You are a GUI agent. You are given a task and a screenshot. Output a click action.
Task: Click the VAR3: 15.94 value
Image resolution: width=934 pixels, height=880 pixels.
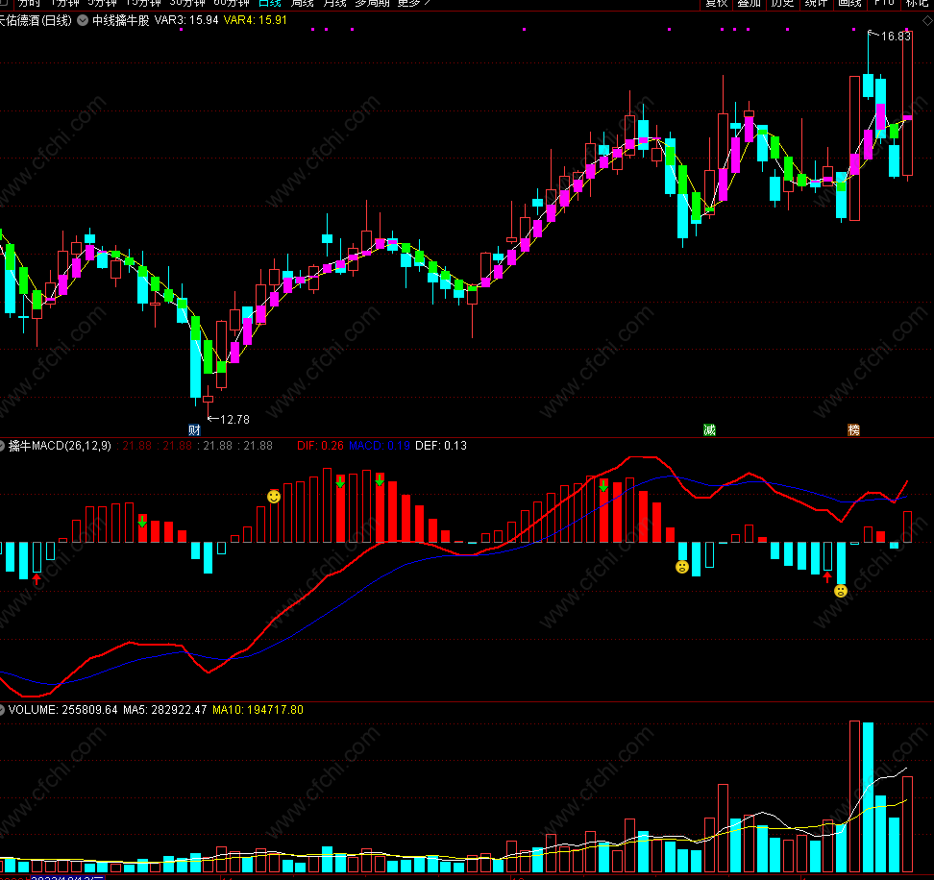[x=186, y=20]
